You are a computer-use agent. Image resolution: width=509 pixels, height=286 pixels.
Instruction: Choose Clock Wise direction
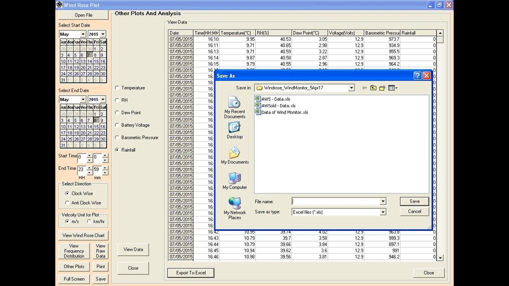[67, 193]
